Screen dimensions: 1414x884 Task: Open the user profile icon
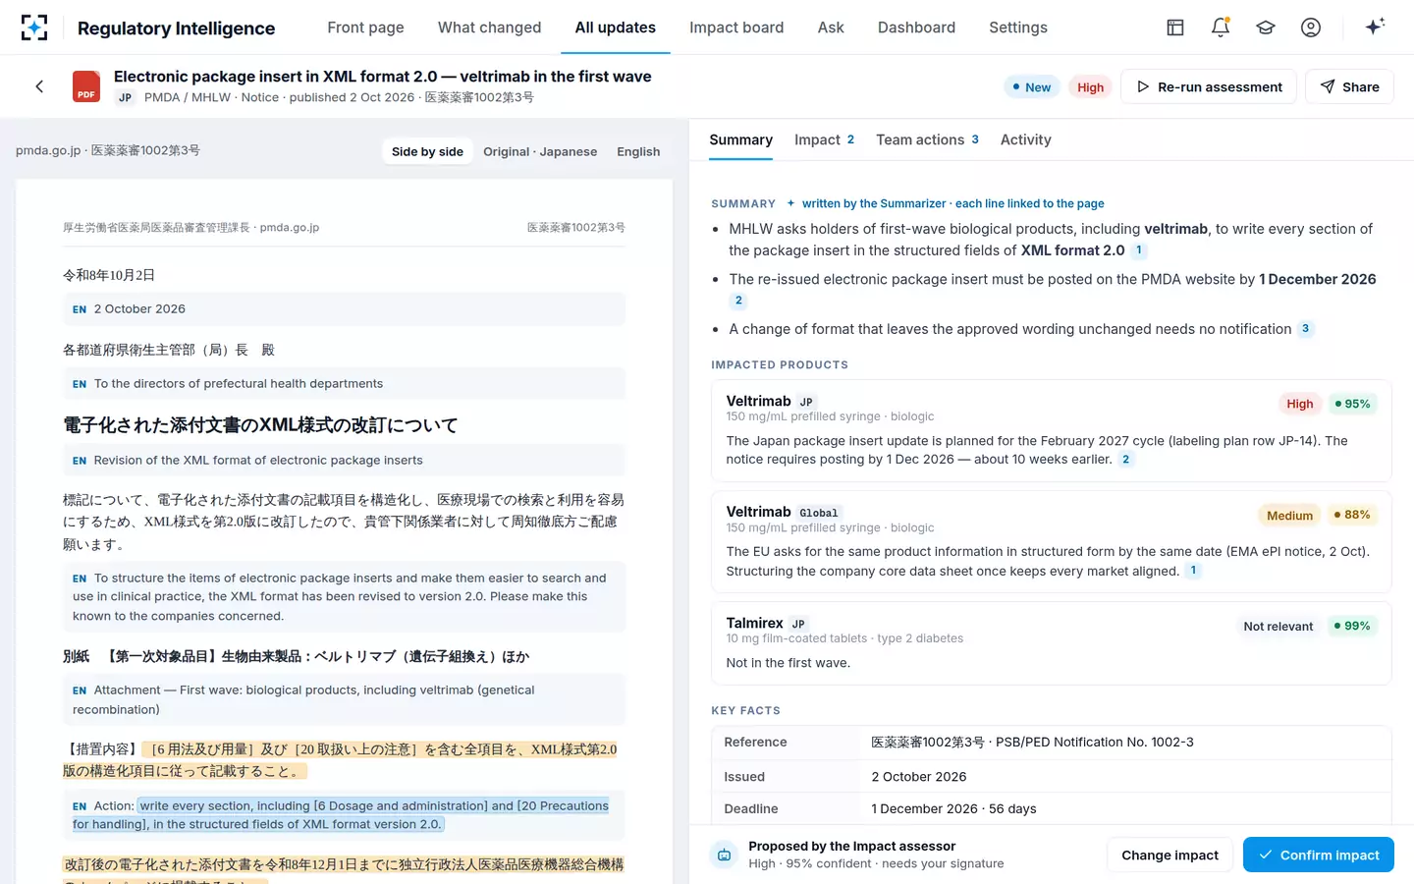pos(1311,28)
